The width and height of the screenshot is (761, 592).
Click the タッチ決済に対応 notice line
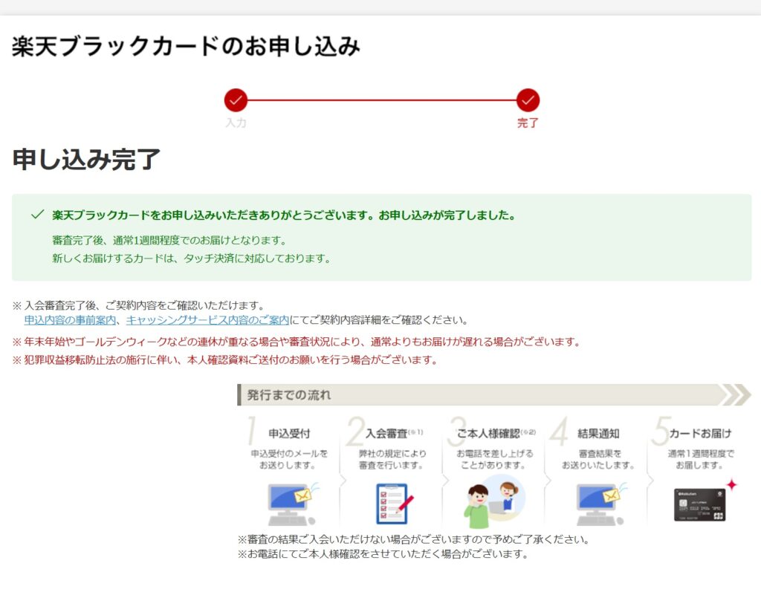coord(191,258)
